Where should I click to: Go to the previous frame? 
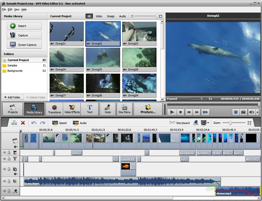tap(189, 112)
